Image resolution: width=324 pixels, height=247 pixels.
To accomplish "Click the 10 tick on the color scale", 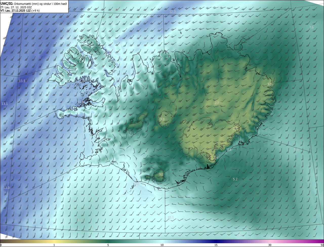I will coord(162,245).
